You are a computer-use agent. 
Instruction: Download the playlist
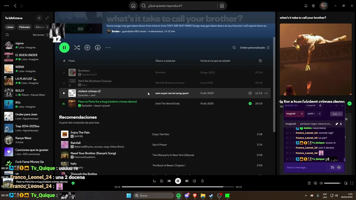coord(98,48)
